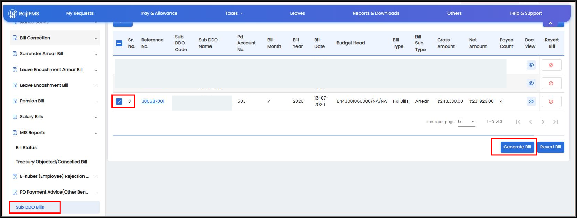Image resolution: width=577 pixels, height=218 pixels.
Task: Click the horizontal table scrollbar
Action: coord(323,135)
